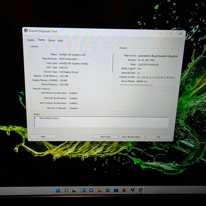Open the Windows Start menu
The image size is (206, 206).
[x=58, y=190]
